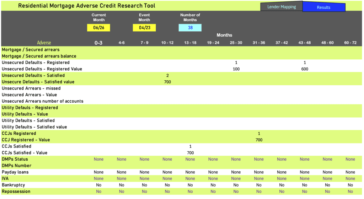Click the Utility Defauls - Registered label

[x=30, y=108]
